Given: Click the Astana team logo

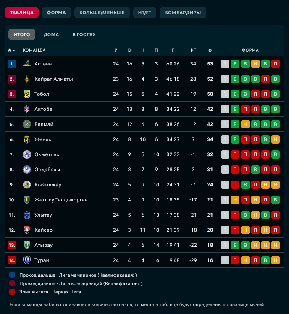Looking at the screenshot, I should (x=27, y=64).
